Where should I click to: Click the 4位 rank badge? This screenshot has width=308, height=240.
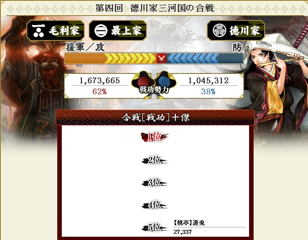154,205
